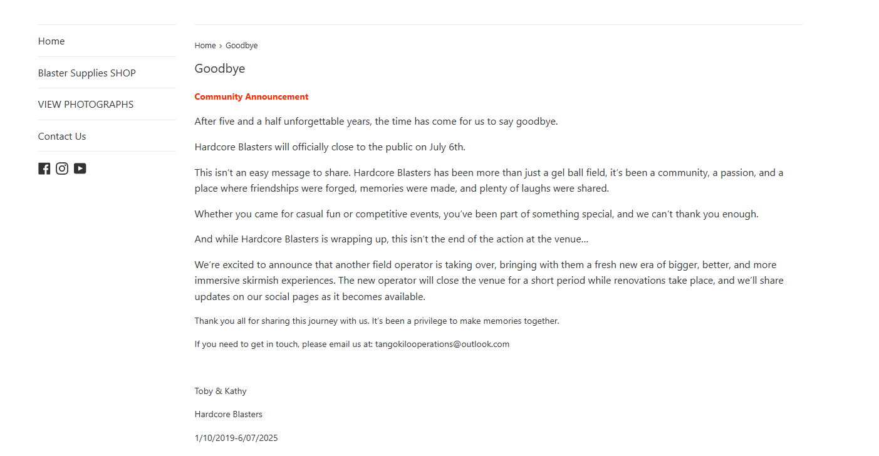The image size is (879, 456).
Task: Open Blaster Supplies SHOP menu item
Action: tap(87, 73)
